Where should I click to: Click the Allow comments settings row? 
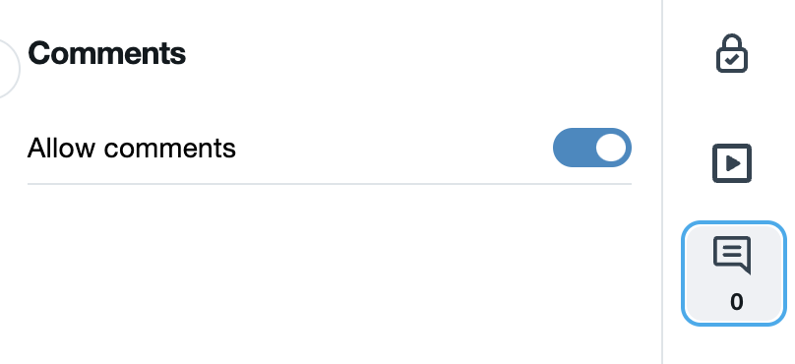tap(330, 148)
